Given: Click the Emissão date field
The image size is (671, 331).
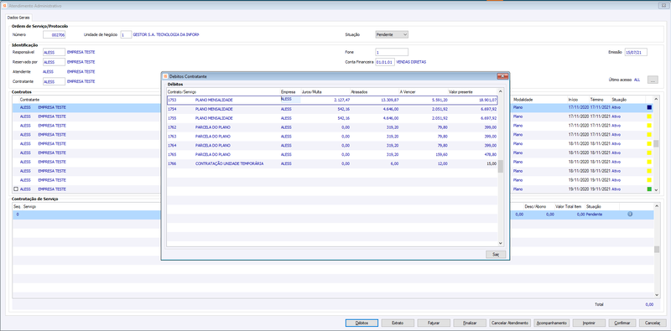Looking at the screenshot, I should [x=636, y=52].
